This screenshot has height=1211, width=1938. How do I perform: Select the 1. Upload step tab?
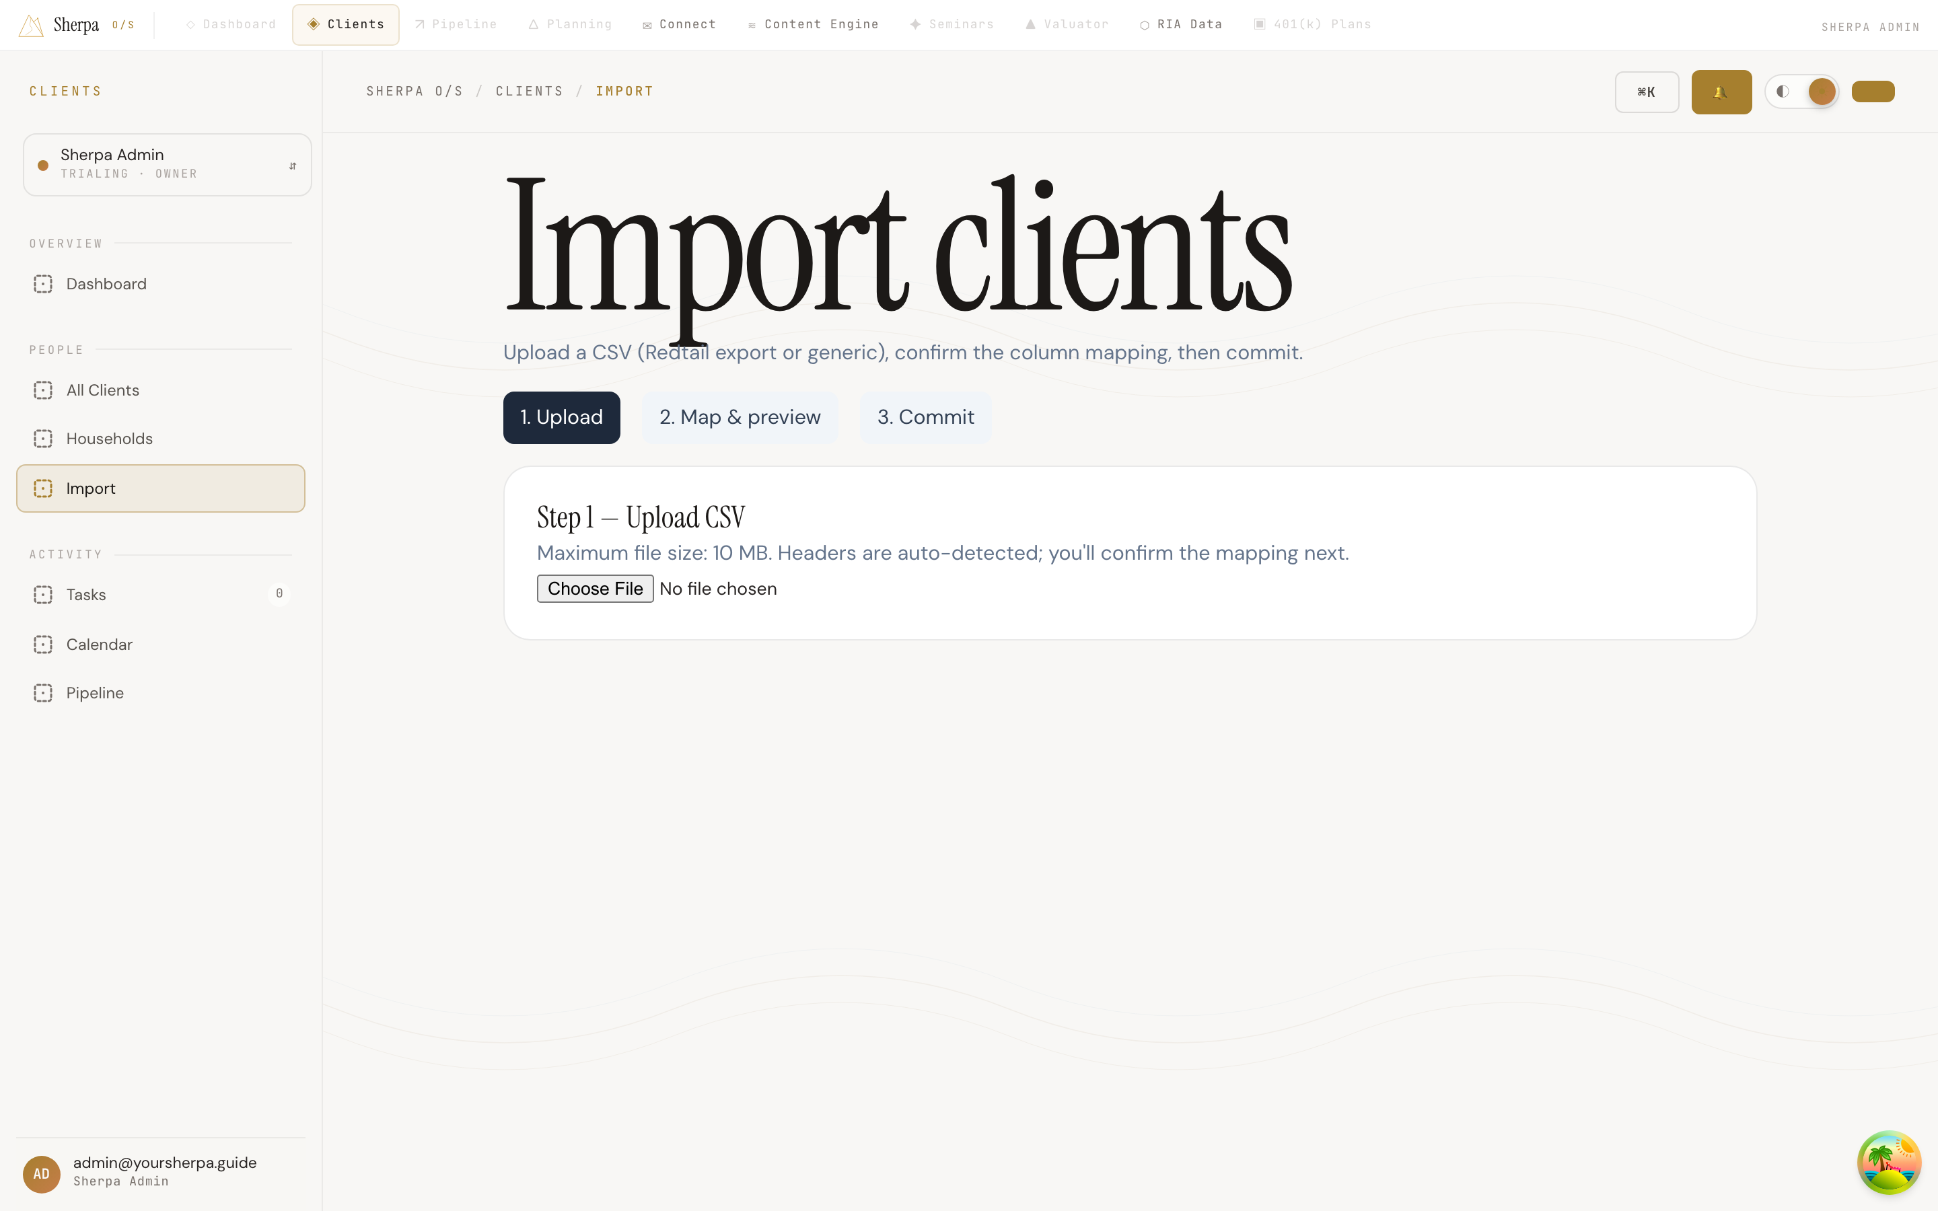click(561, 417)
